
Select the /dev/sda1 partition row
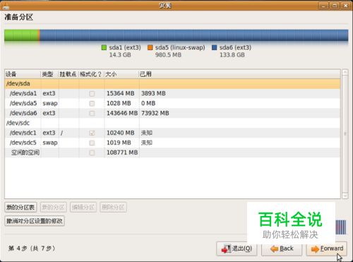172,93
